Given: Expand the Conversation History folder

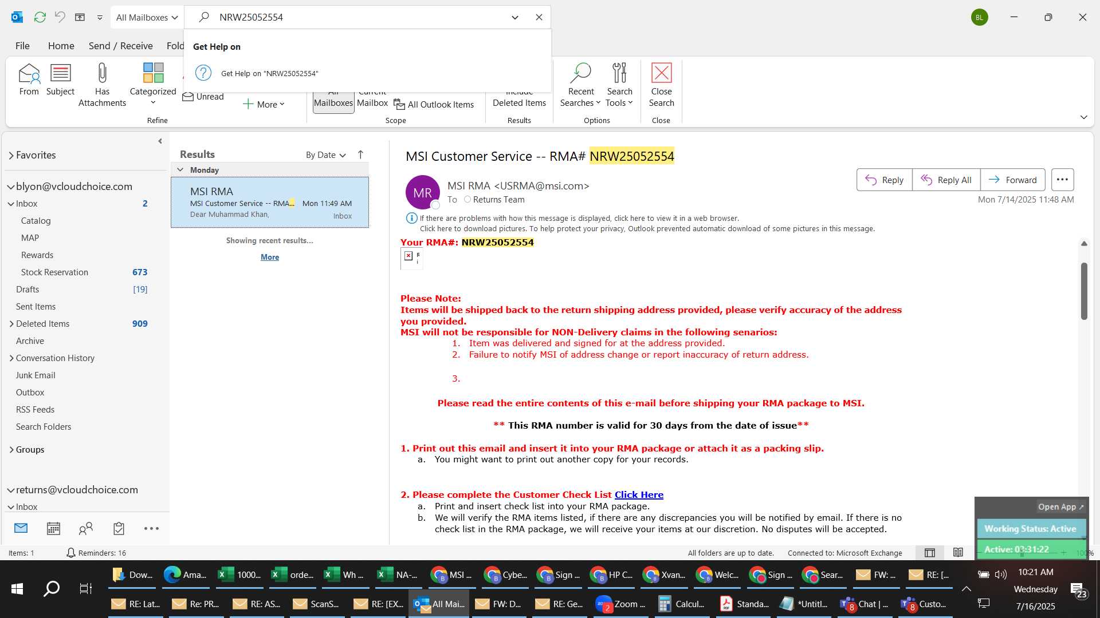Looking at the screenshot, I should (11, 358).
